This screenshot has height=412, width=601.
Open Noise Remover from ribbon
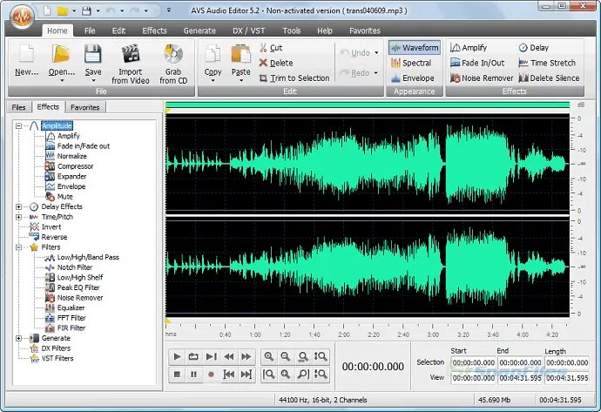coord(482,78)
